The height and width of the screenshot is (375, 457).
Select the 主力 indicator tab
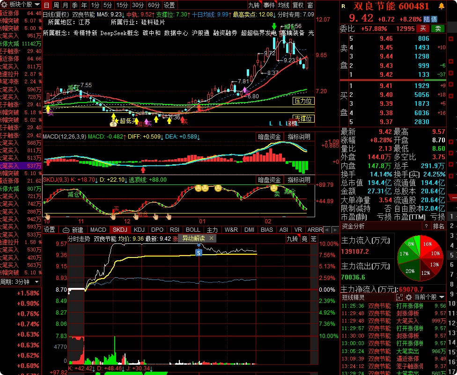click(x=212, y=230)
